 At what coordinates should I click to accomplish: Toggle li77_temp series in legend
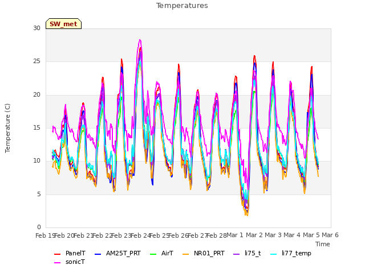point(290,253)
